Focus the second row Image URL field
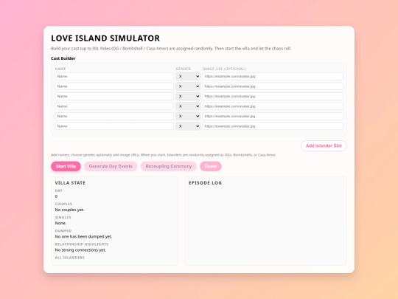 [273, 86]
